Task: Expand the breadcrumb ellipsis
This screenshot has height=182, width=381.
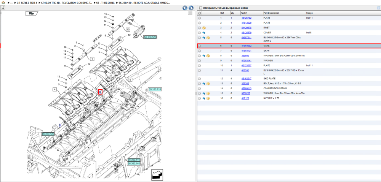Action: tap(11, 3)
